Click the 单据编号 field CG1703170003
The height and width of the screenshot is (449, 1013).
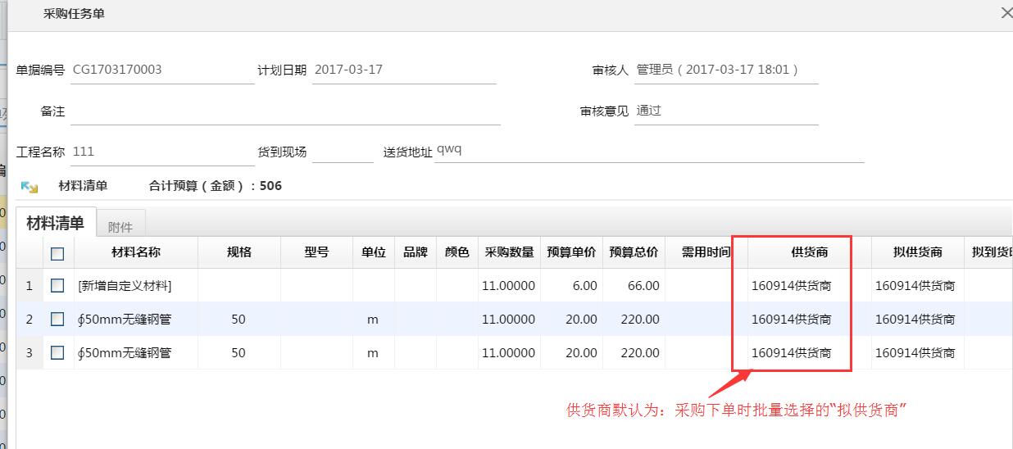coord(162,70)
